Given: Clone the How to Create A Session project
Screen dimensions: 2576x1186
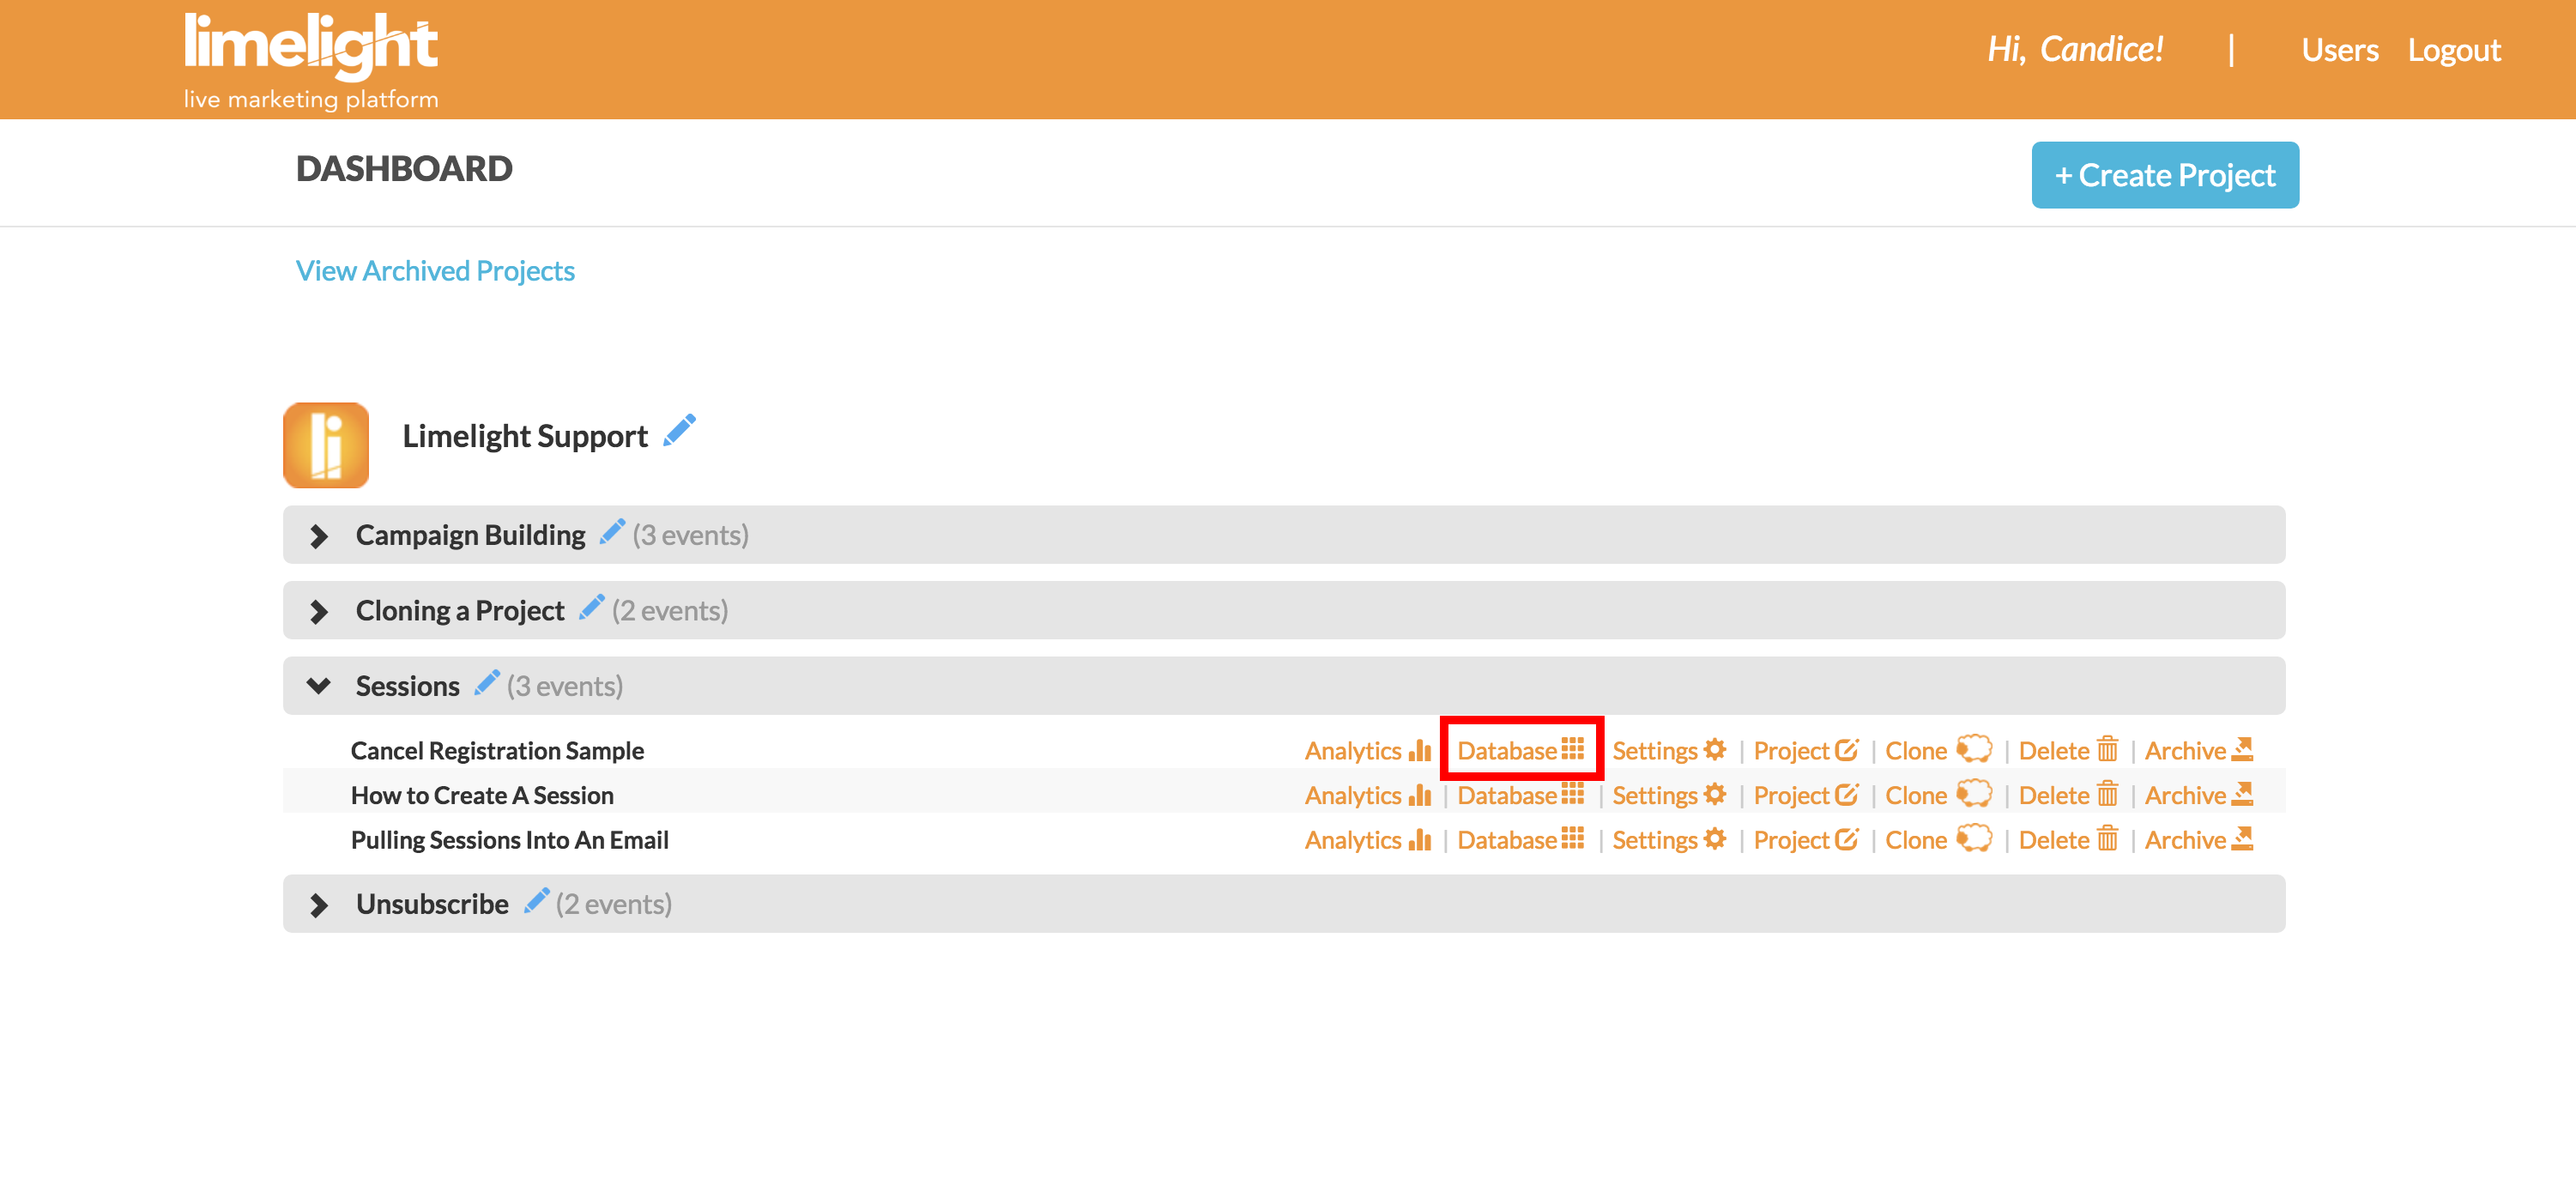Looking at the screenshot, I should [x=1938, y=795].
